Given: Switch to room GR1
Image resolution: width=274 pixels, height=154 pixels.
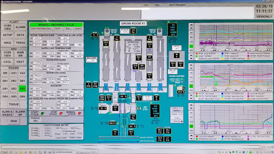Looking at the screenshot, I should (5, 89).
